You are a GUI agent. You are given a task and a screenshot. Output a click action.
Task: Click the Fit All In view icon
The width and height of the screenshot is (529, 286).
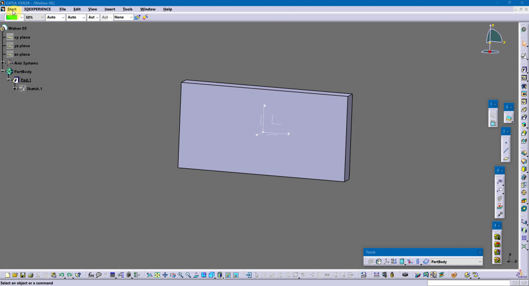[x=157, y=275]
